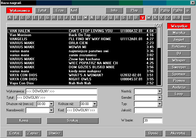The height and width of the screenshot is (138, 196).
Task: Select Van Morrison Back On Top row
Action: coord(82,35)
